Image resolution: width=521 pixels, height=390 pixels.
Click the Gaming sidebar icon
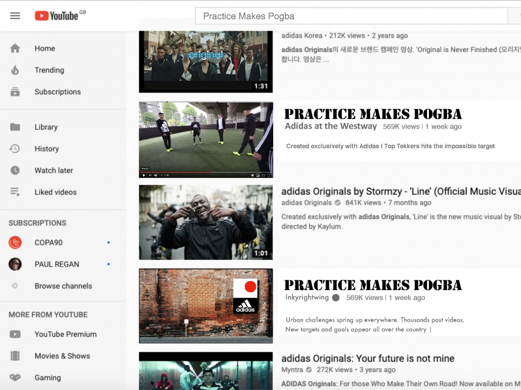[15, 377]
